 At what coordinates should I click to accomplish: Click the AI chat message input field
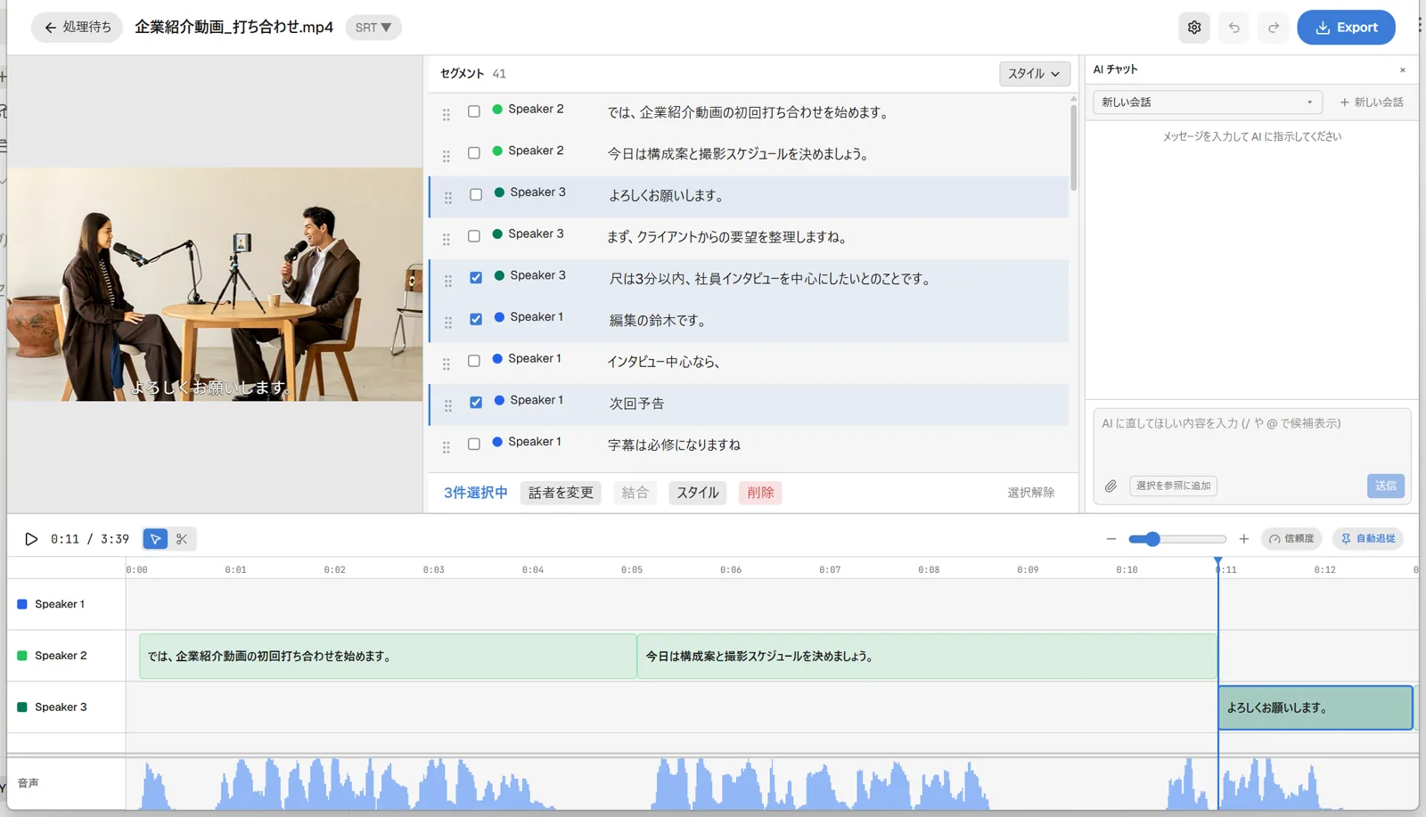pos(1251,438)
